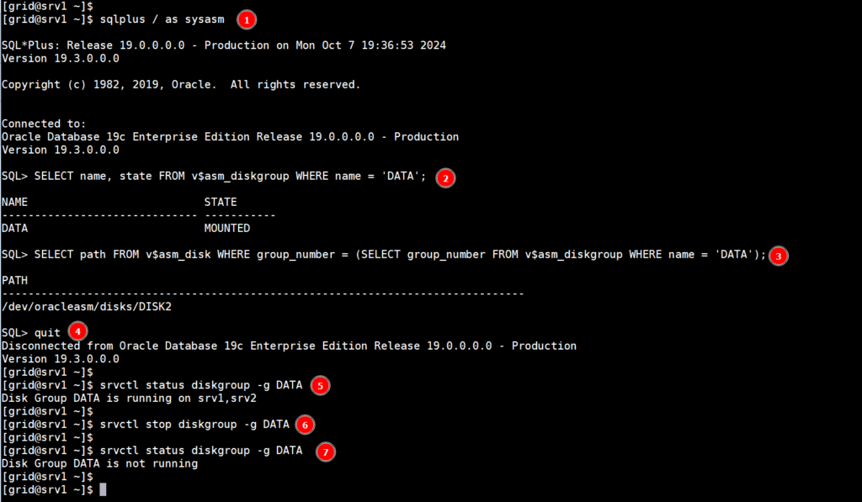Viewport: 862px width, 502px height.
Task: Click step badge 6 after stop command
Action: (306, 425)
